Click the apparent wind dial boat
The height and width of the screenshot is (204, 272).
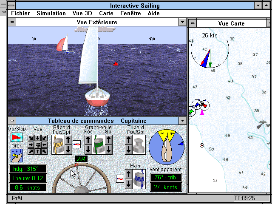167,150
